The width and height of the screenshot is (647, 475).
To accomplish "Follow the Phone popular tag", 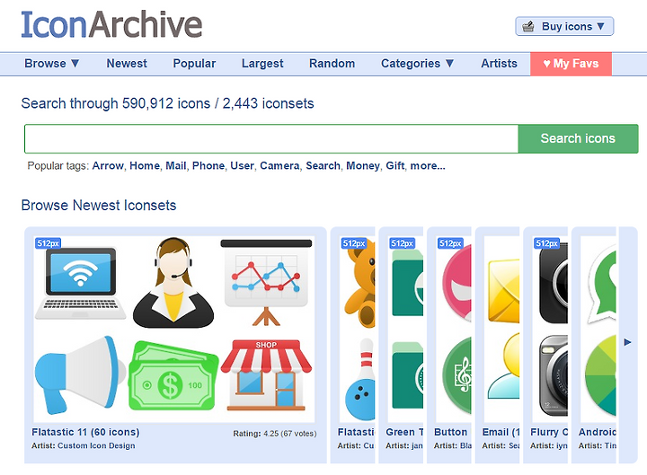I will (208, 166).
